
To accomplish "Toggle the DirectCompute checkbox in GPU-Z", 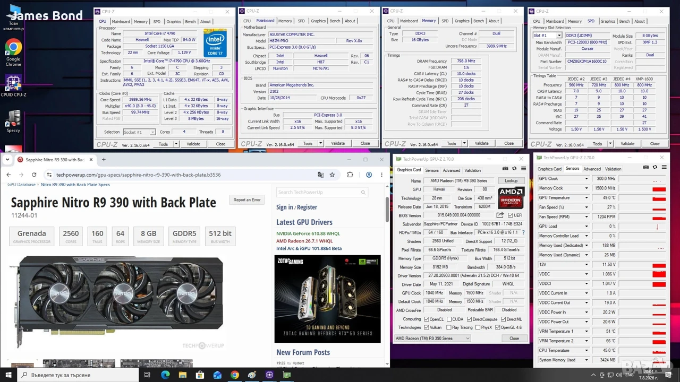I will [x=469, y=319].
